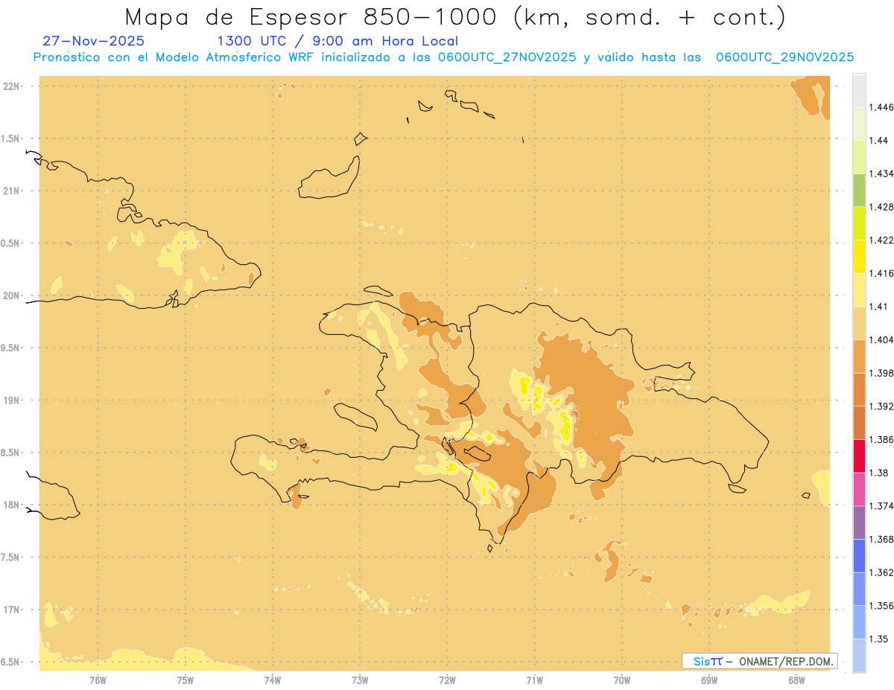
Task: Click the 'Sisπ – ONAMET/REP.DOM.' credit box
Action: pos(760,661)
